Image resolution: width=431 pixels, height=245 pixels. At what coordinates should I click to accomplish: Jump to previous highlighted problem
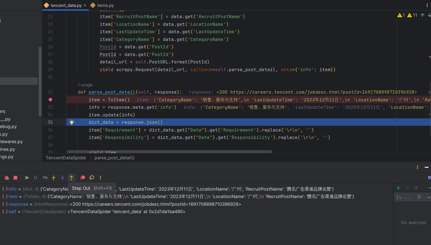click(x=422, y=15)
